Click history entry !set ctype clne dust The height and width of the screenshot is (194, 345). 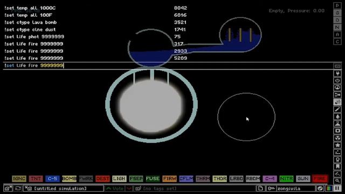tap(30, 30)
